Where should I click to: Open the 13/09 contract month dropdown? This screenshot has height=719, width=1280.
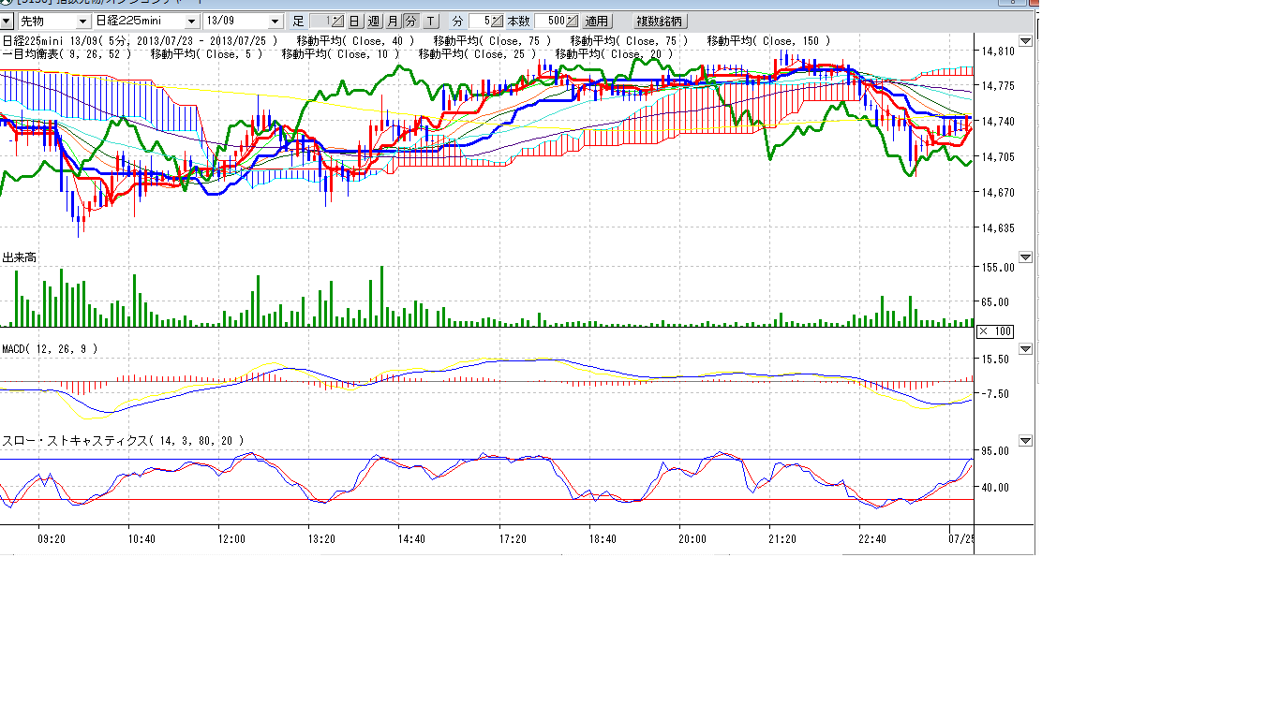click(x=275, y=21)
